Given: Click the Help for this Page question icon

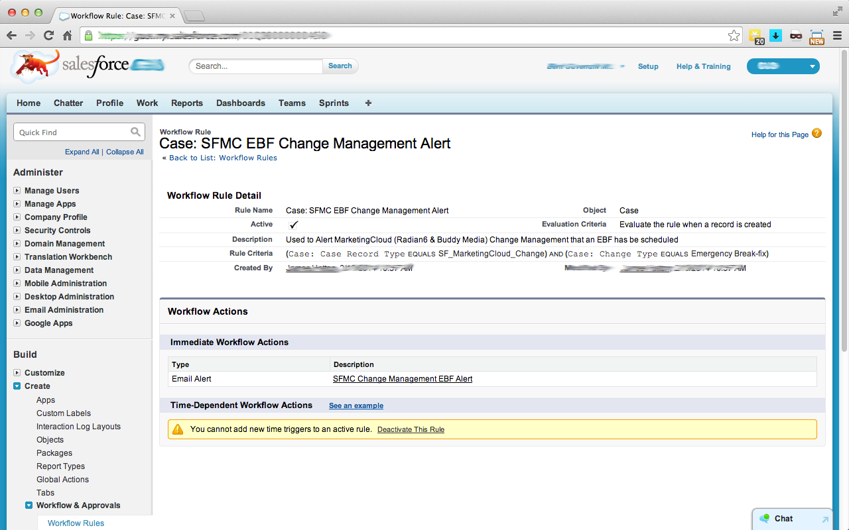Looking at the screenshot, I should (x=816, y=133).
